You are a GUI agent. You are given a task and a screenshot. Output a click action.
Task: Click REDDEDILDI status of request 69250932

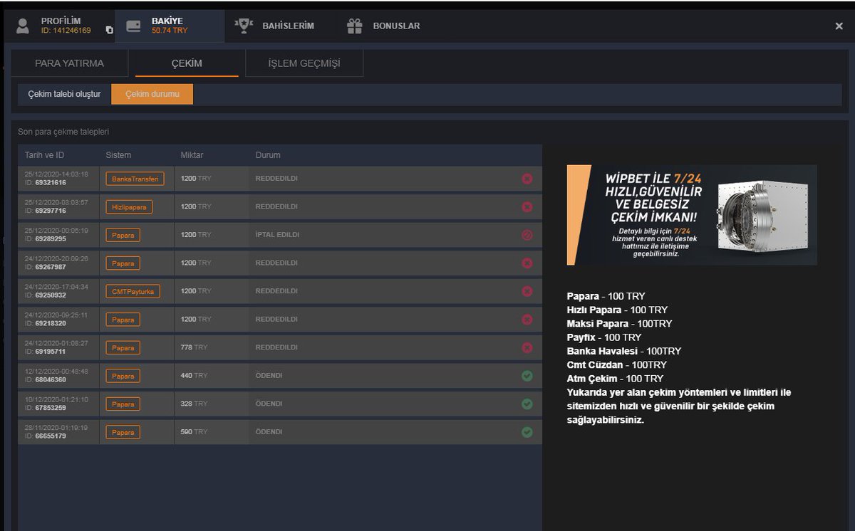pyautogui.click(x=276, y=291)
